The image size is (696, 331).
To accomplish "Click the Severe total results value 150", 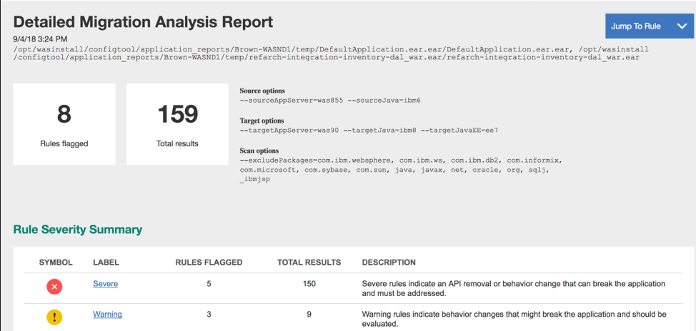I will 309,284.
